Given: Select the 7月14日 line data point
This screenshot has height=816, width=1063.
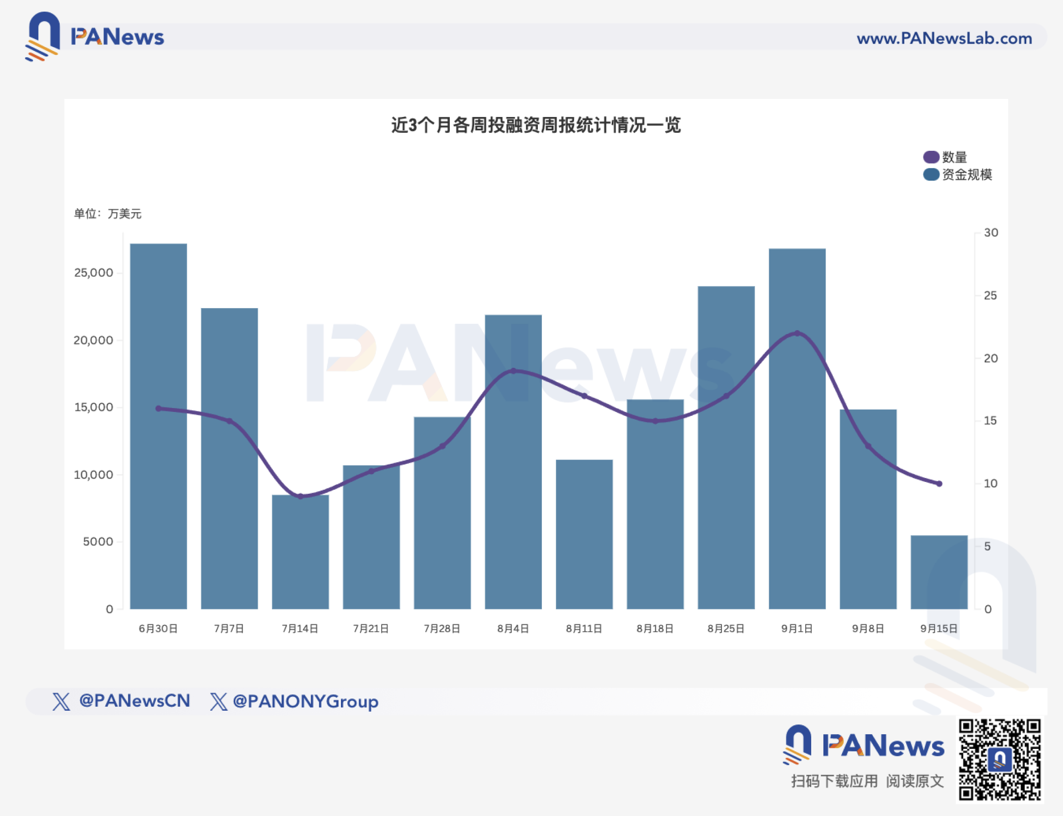Looking at the screenshot, I should (300, 496).
